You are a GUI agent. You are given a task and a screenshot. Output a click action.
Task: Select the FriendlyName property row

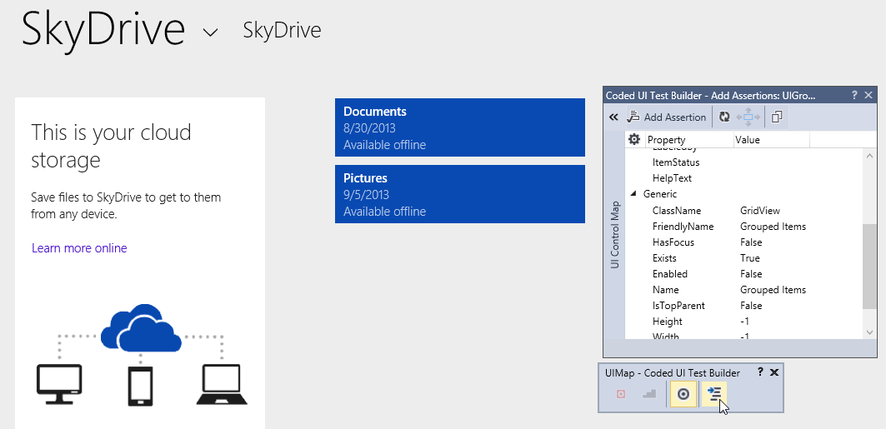683,227
